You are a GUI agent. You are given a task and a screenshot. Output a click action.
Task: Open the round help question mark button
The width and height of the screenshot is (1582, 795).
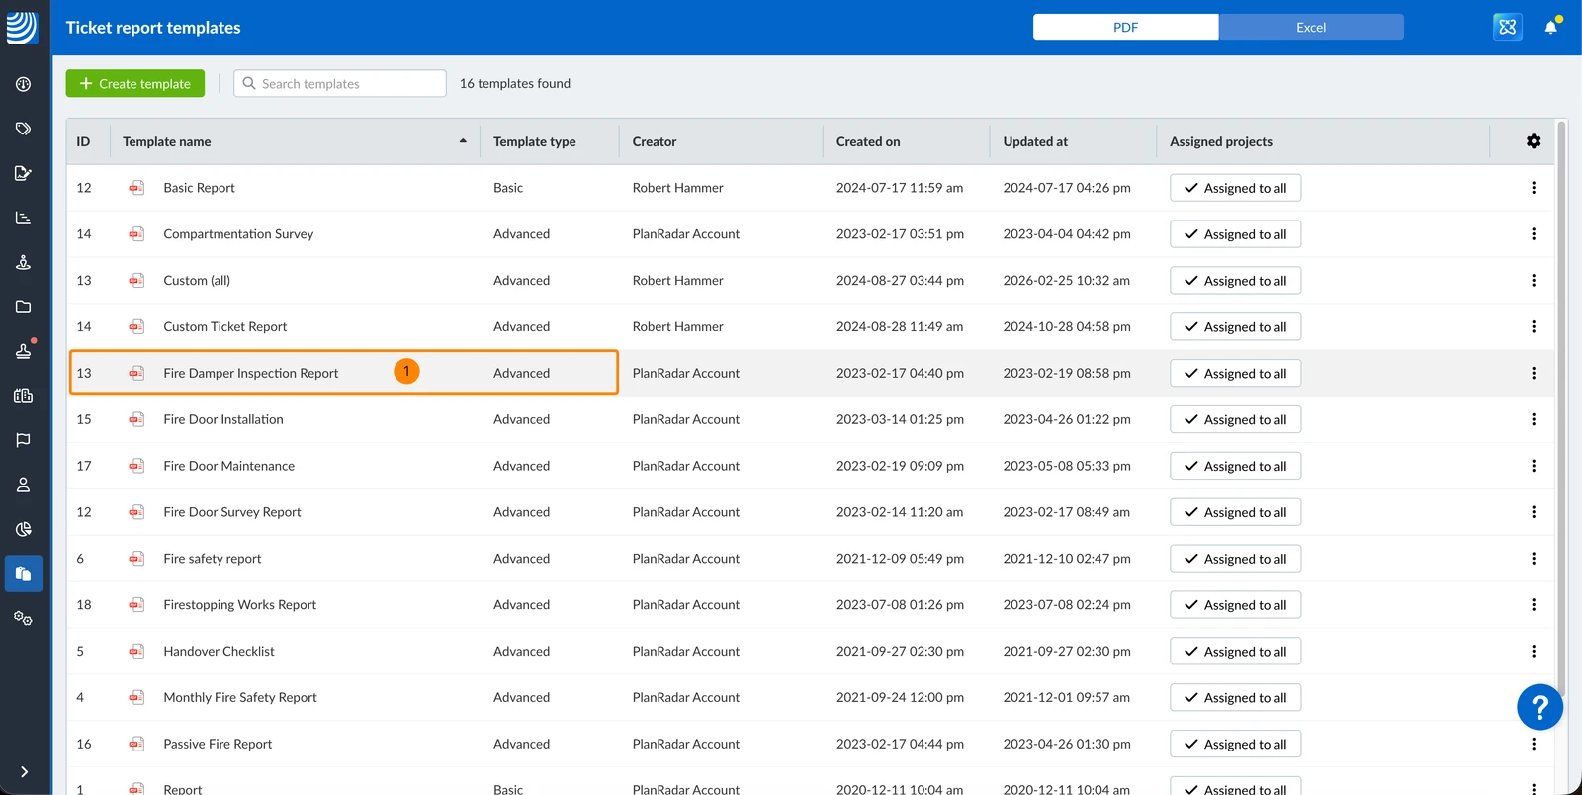click(1539, 707)
